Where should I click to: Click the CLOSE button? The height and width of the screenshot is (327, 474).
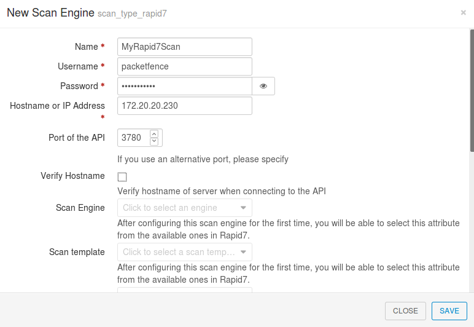click(405, 310)
